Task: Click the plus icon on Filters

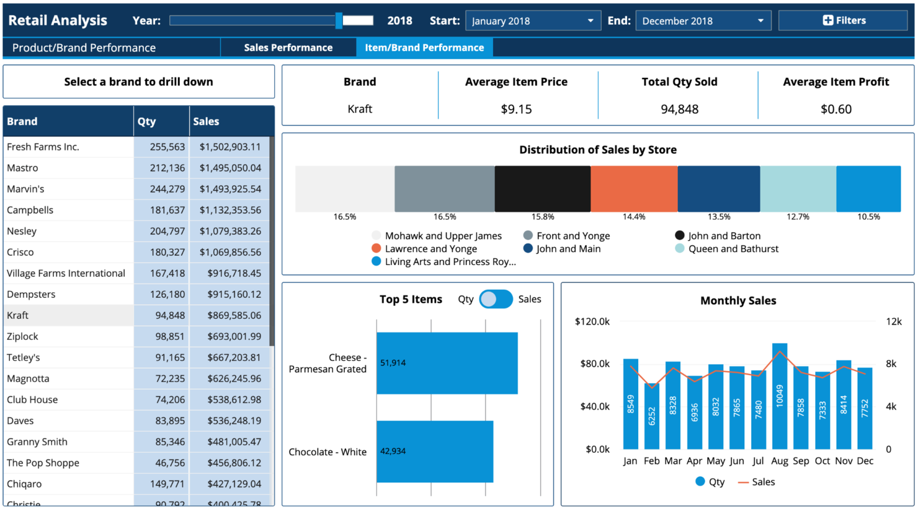Action: (x=827, y=20)
